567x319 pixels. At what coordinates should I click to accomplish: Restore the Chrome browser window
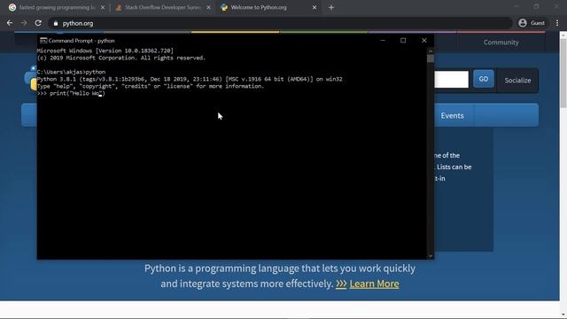pos(536,6)
